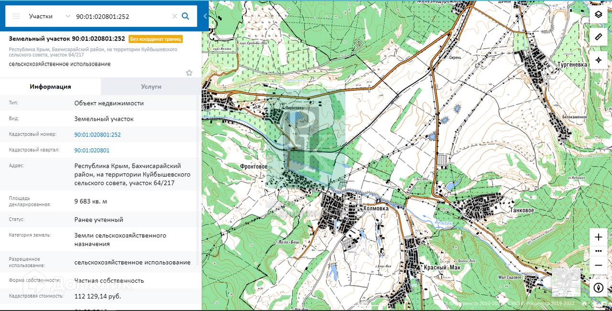The image size is (612, 311).
Task: Select the '9 683 кв. м' area value
Action: click(x=91, y=201)
